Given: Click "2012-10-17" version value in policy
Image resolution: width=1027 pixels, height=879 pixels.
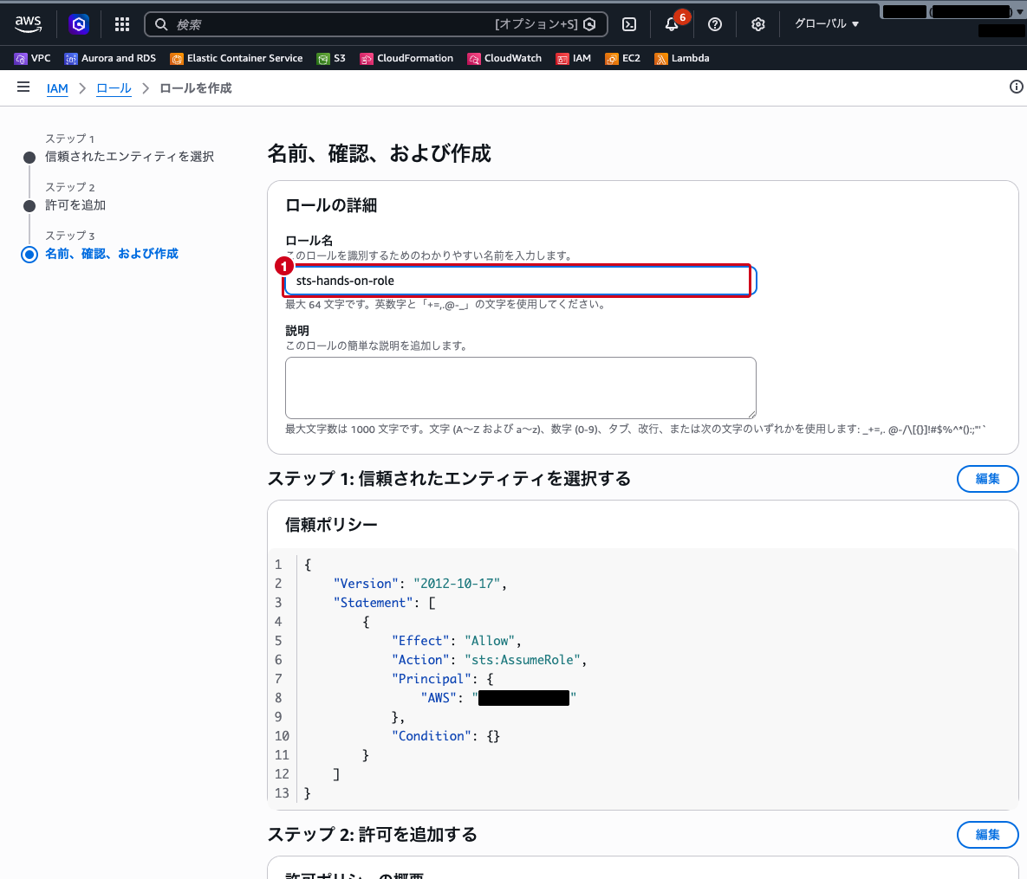Looking at the screenshot, I should (x=458, y=583).
